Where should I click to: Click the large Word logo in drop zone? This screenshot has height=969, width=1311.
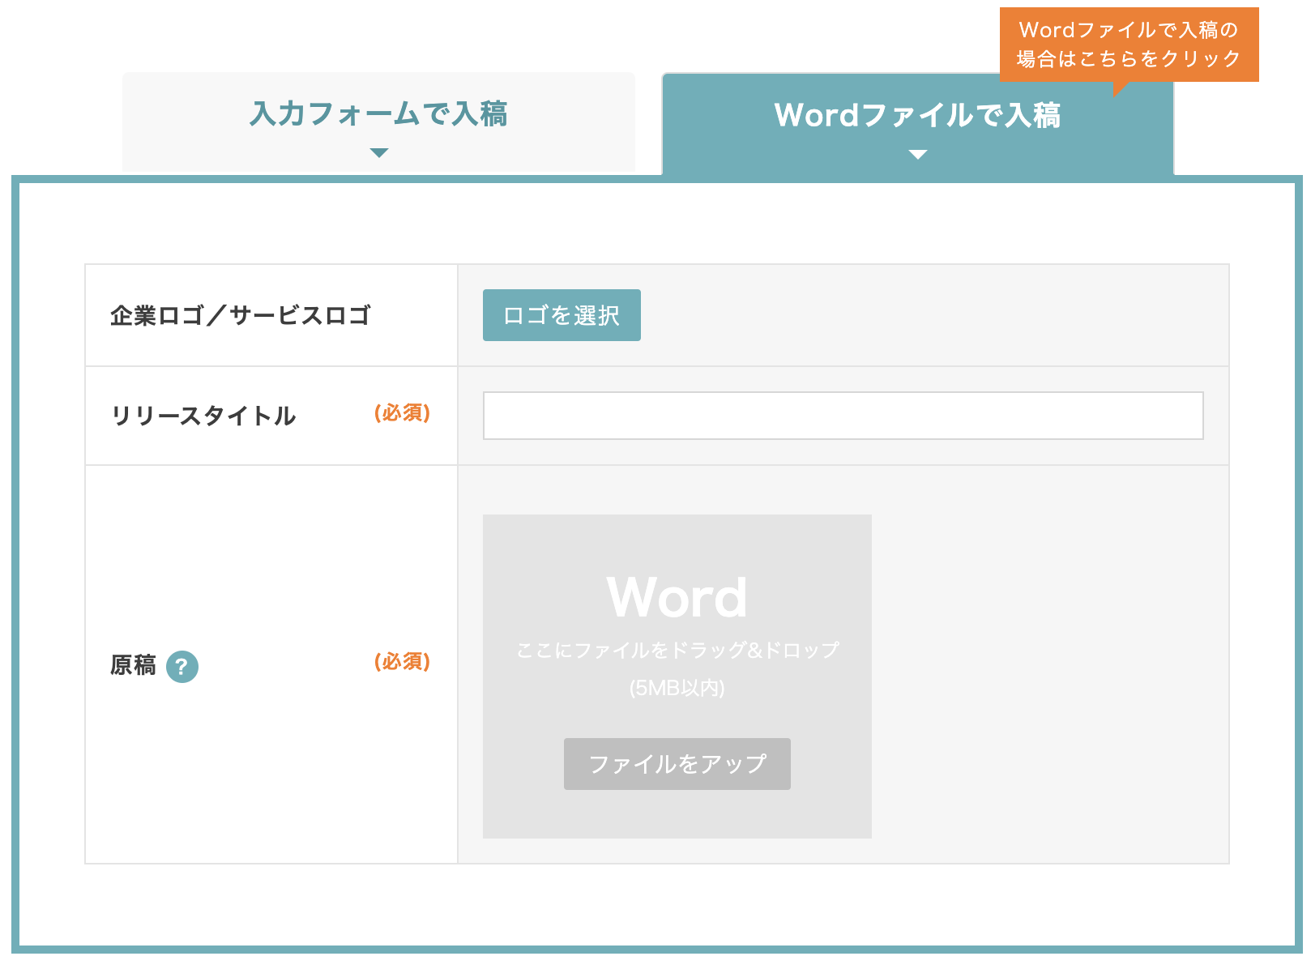click(677, 597)
